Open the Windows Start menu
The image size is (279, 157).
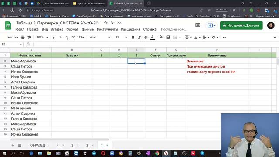(x=4, y=153)
